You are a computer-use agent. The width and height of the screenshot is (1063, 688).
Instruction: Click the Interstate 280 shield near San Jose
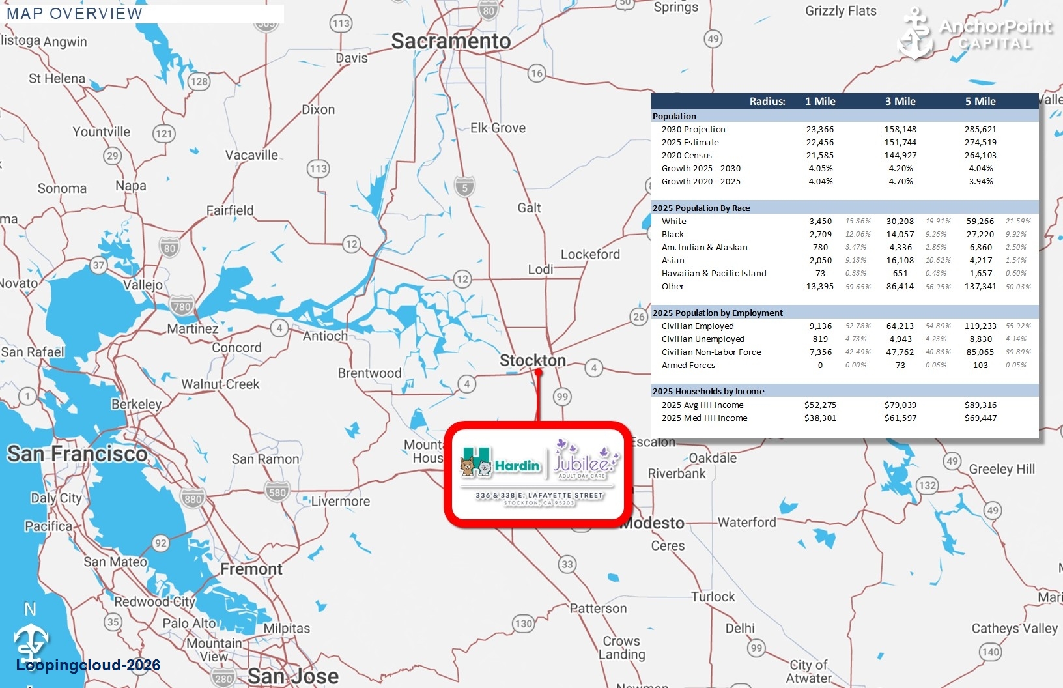[x=223, y=679]
